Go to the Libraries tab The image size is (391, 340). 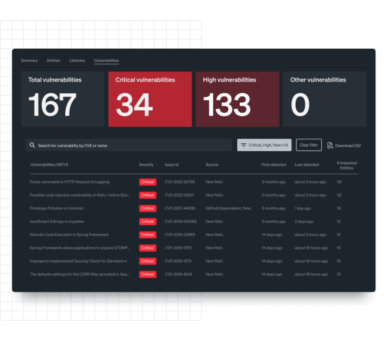click(77, 61)
